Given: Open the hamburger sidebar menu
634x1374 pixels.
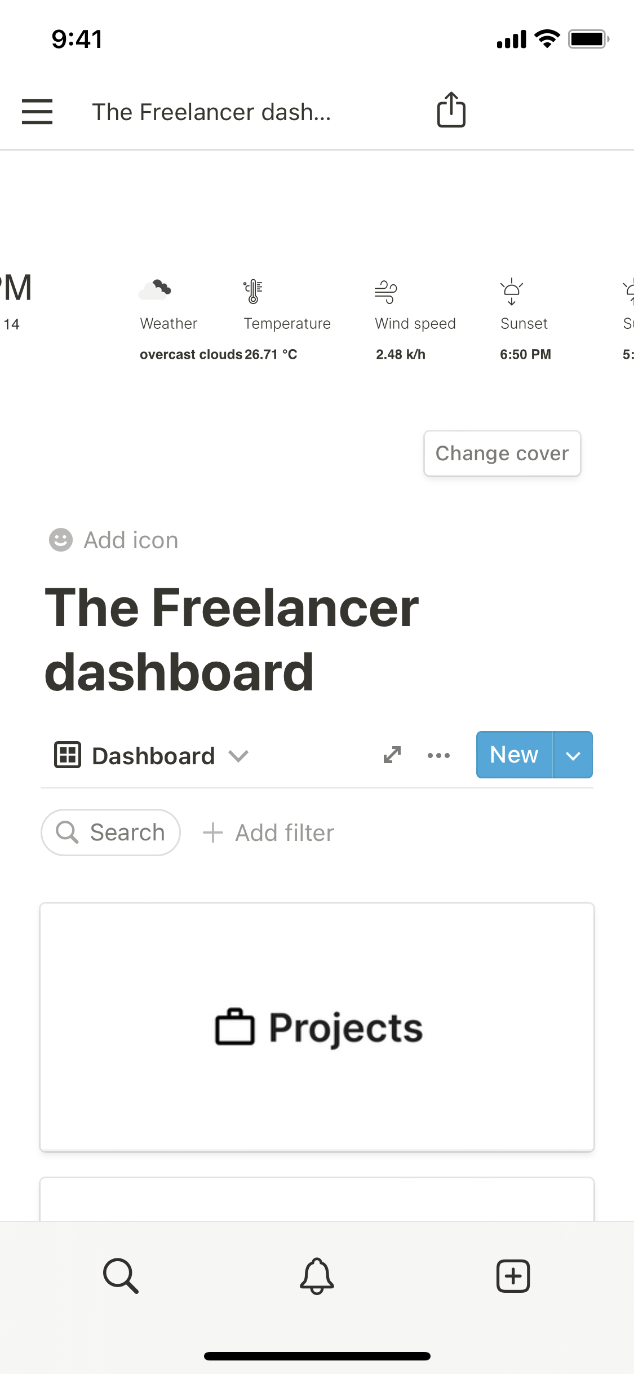Looking at the screenshot, I should (x=37, y=111).
